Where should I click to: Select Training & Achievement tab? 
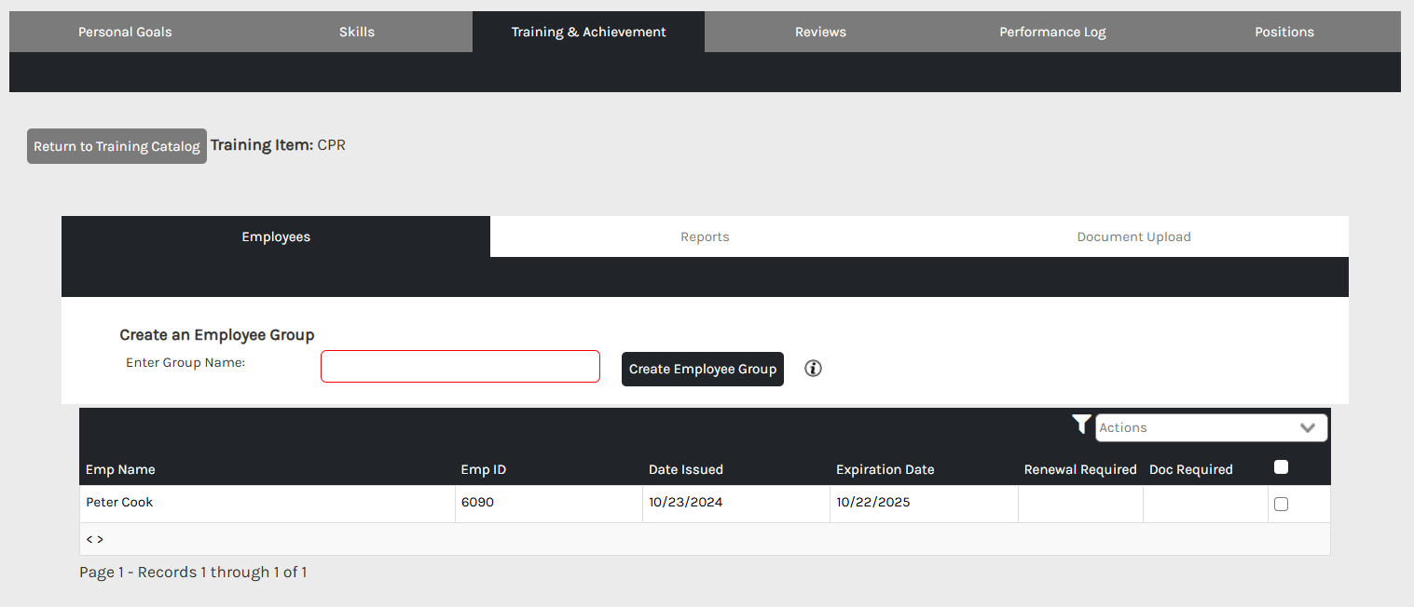click(x=588, y=32)
